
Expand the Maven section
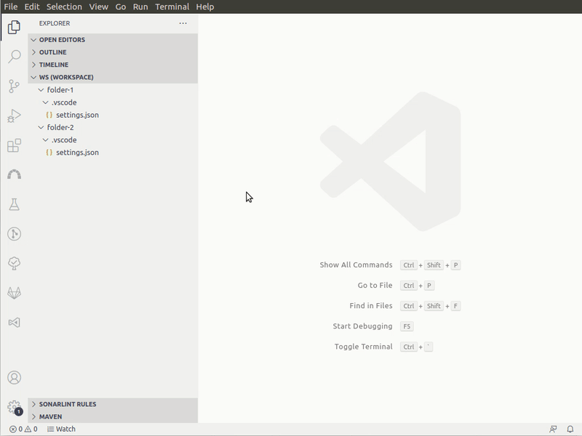coord(113,416)
